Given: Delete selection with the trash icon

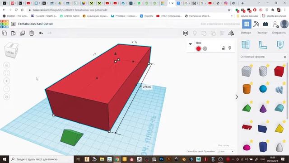Looking at the screenshot, I should (32, 33).
